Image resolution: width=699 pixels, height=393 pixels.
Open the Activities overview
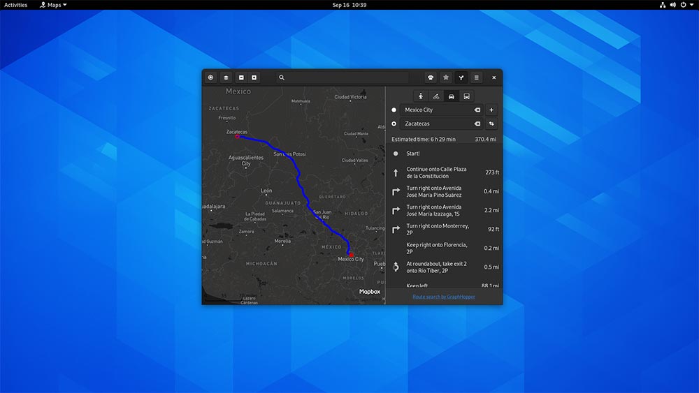(x=15, y=5)
